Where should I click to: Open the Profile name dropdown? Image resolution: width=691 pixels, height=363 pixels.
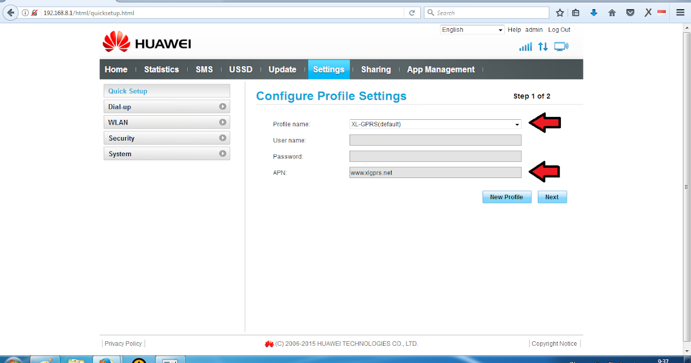435,124
